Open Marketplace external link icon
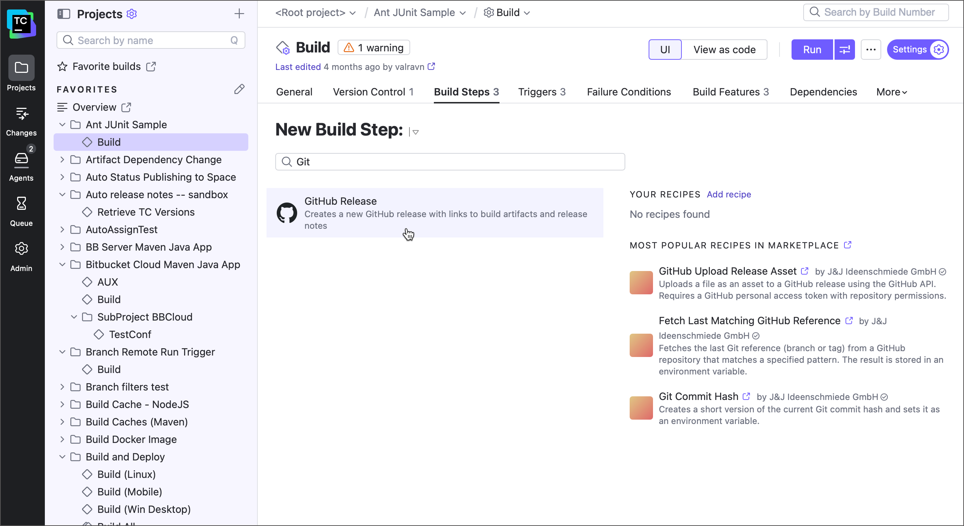This screenshot has height=526, width=964. click(x=848, y=245)
